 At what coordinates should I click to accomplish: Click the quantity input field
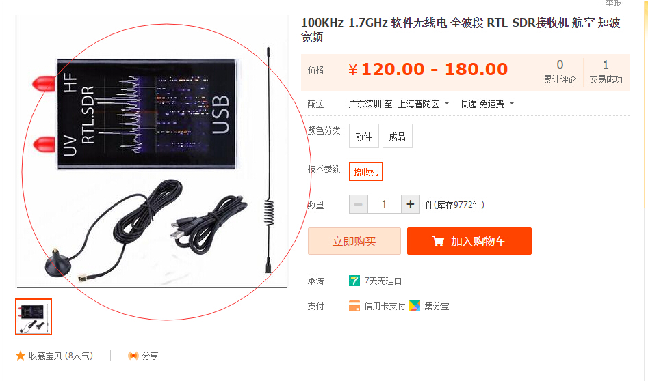385,204
